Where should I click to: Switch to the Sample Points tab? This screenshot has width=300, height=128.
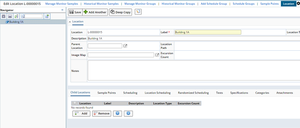106,93
